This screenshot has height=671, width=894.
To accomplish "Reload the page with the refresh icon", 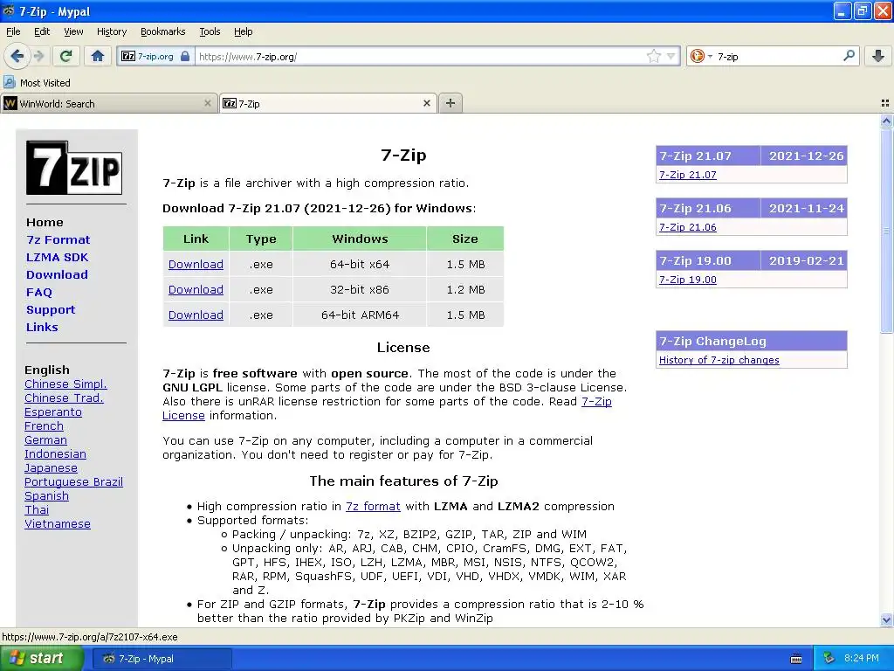I will coord(65,56).
